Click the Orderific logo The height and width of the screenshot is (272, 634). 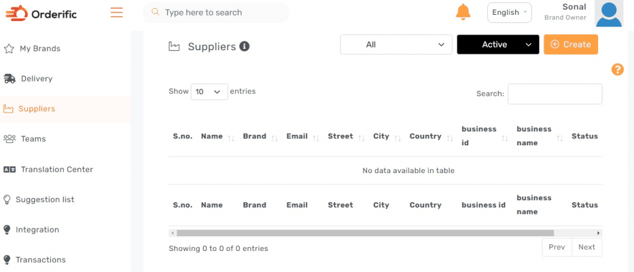pyautogui.click(x=41, y=13)
